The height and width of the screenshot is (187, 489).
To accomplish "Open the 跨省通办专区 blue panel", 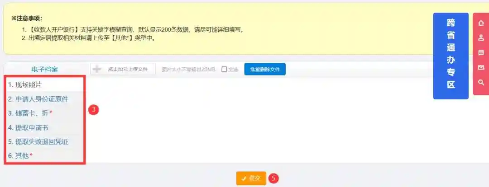I will tap(451, 56).
